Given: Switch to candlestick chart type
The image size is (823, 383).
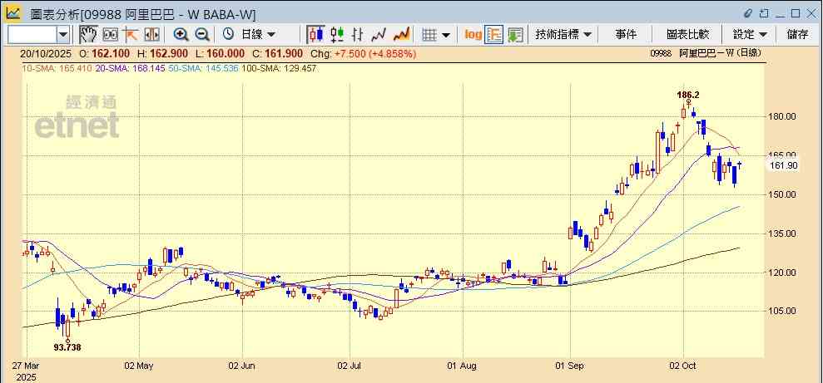Looking at the screenshot, I should point(316,34).
